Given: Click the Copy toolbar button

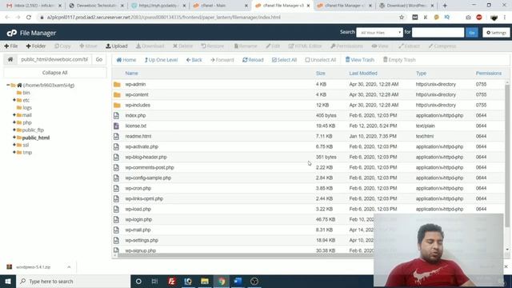Looking at the screenshot, I should click(62, 46).
